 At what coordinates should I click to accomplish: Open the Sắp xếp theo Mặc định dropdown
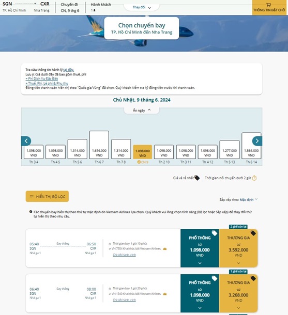(x=238, y=199)
